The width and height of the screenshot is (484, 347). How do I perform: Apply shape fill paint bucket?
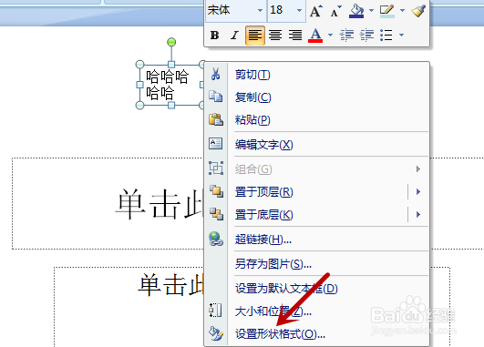(356, 11)
